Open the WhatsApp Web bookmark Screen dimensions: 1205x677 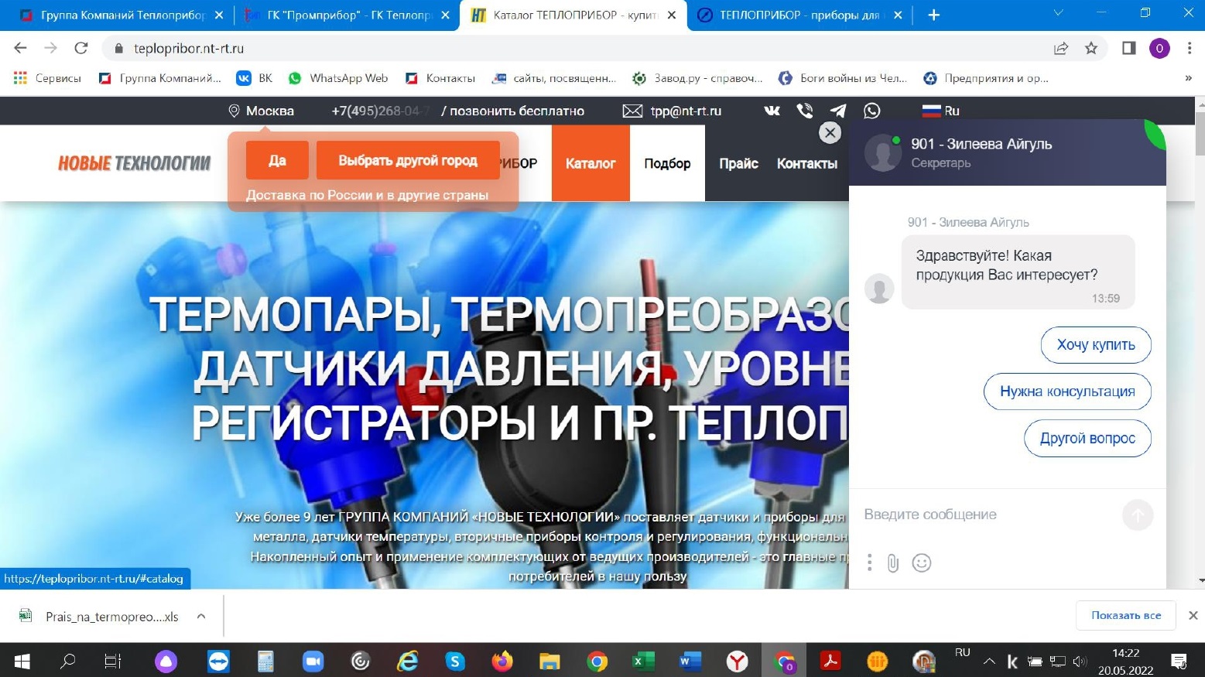coord(338,78)
